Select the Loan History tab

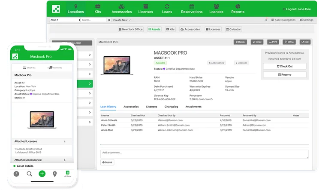click(x=108, y=107)
